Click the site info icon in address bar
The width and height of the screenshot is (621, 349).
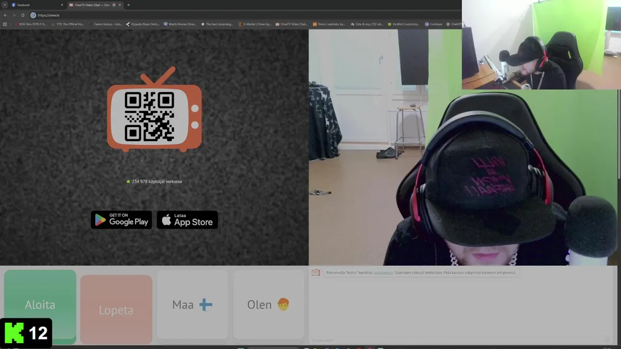click(33, 15)
